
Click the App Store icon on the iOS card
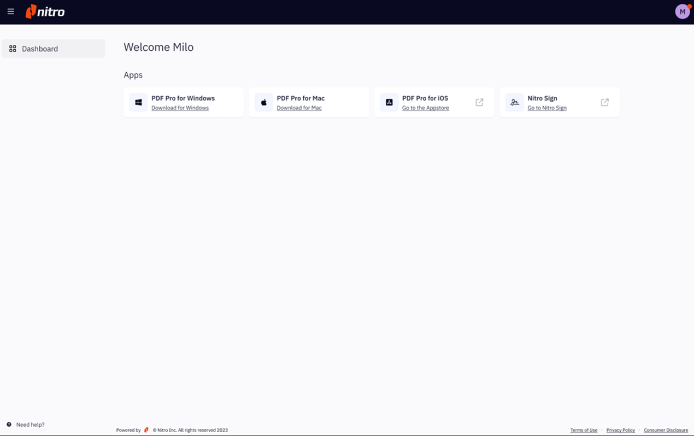click(x=389, y=102)
